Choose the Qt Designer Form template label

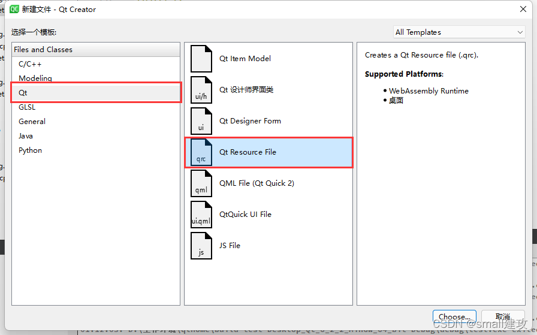click(x=250, y=121)
